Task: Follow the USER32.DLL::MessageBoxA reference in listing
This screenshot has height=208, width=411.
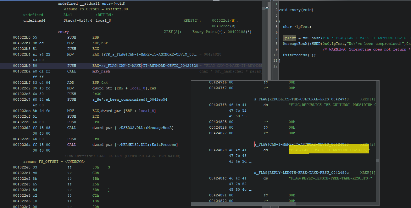Action: pos(133,128)
